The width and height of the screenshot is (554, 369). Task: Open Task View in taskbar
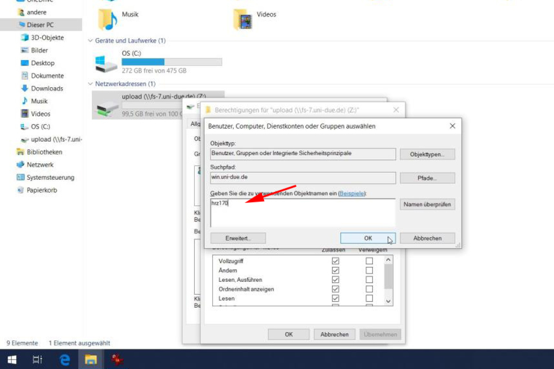click(38, 359)
